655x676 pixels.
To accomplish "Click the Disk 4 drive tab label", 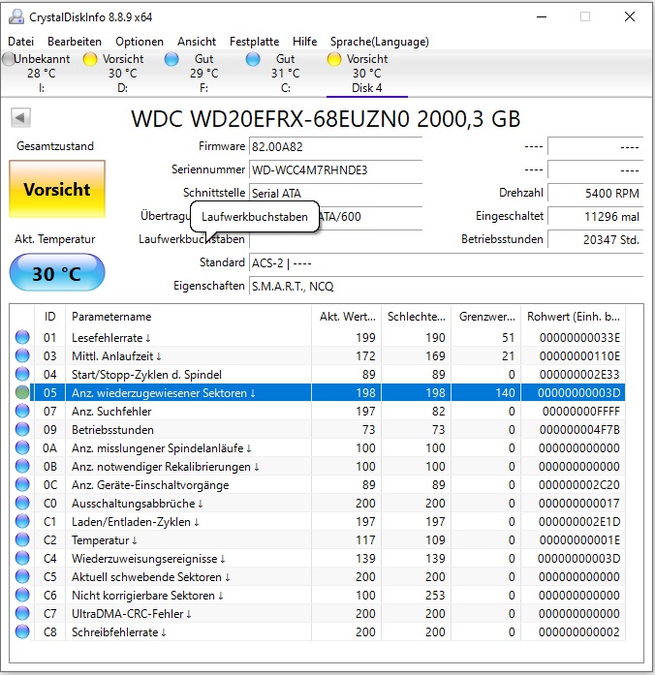I will click(367, 88).
